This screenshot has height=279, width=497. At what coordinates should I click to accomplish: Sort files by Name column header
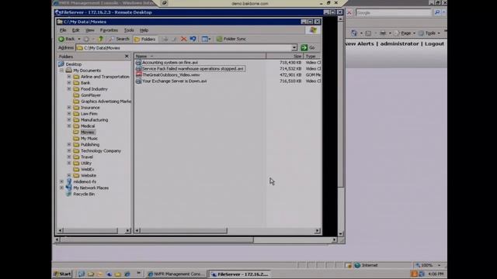(x=200, y=57)
